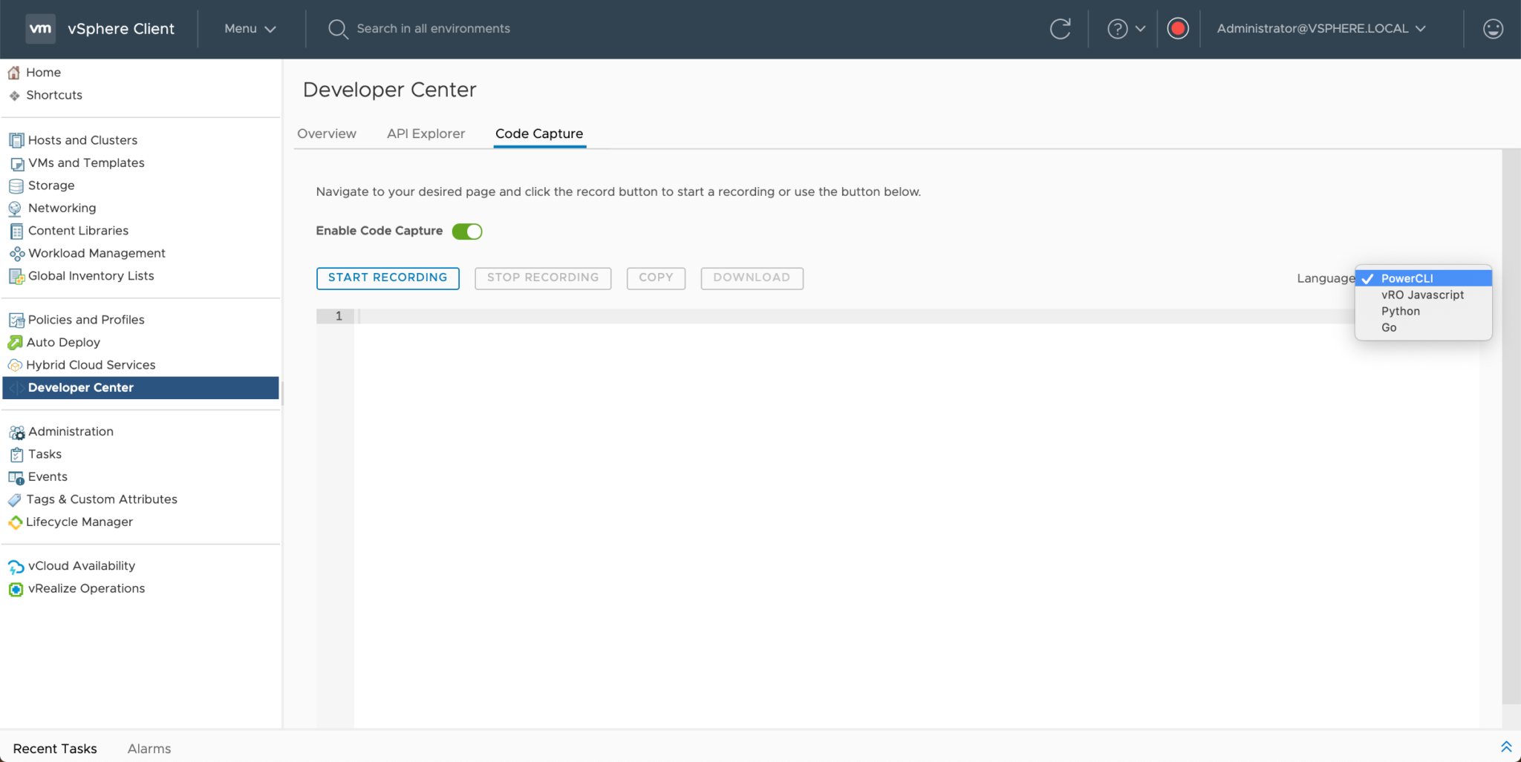This screenshot has width=1521, height=762.
Task: Click the Content Libraries icon
Action: pyautogui.click(x=16, y=231)
